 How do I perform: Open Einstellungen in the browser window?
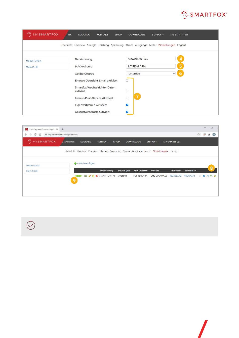[x=160, y=151]
